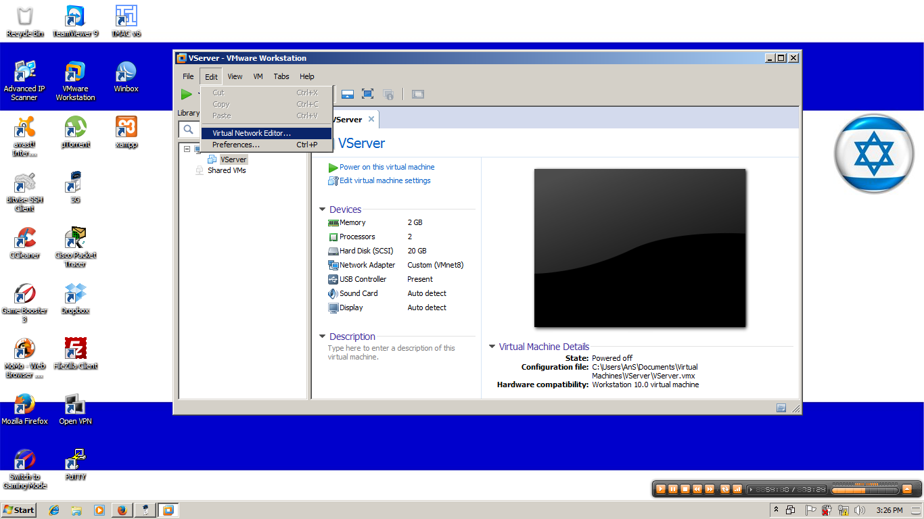The height and width of the screenshot is (519, 924).
Task: Open the Dropbox desktop icon
Action: [76, 298]
